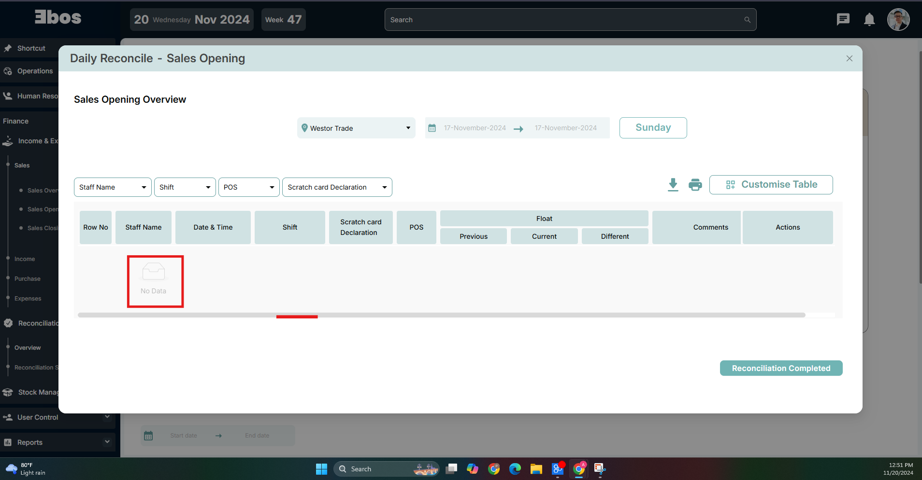The image size is (922, 480).
Task: Click the date 20 Wednesday Nov 2024
Action: coord(192,20)
